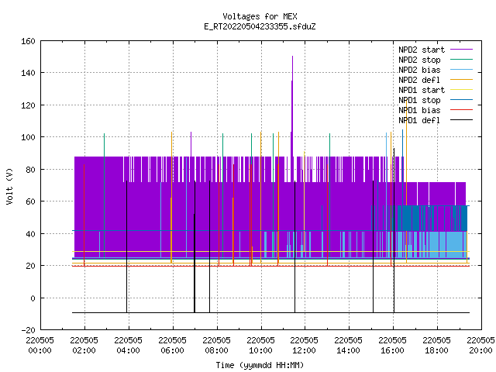Screen dimensions: 496x372
Task: Click the y-axis tick value "60"
Action: coord(30,201)
